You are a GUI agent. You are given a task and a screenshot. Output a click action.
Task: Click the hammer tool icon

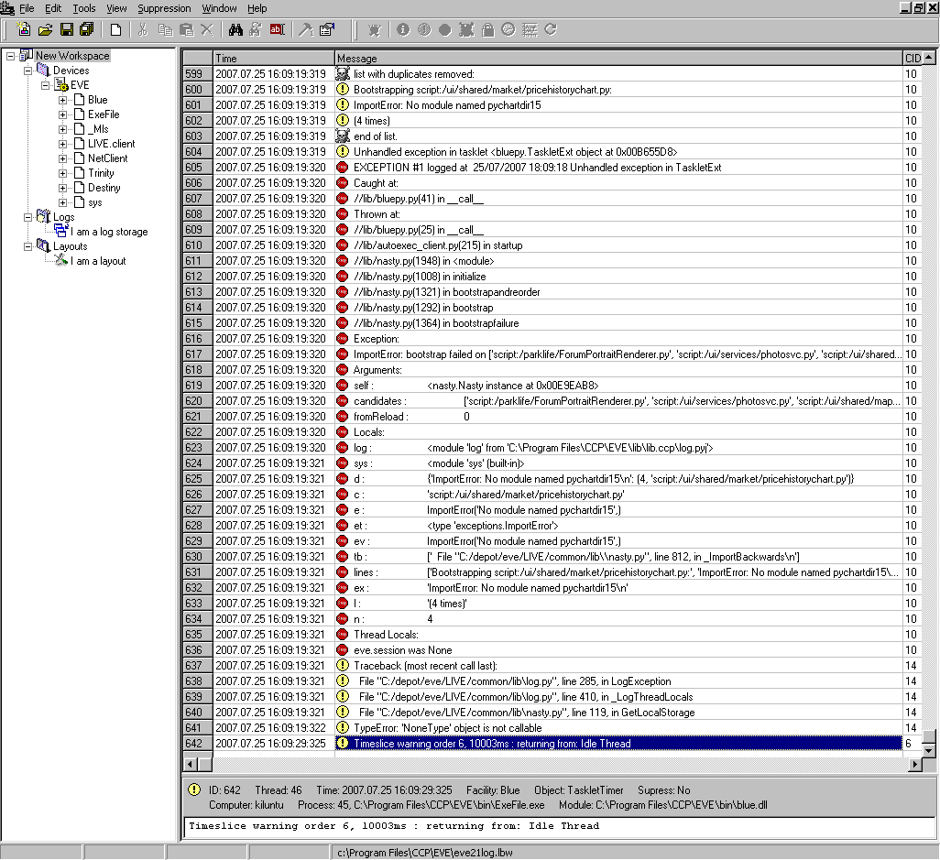coord(306,29)
